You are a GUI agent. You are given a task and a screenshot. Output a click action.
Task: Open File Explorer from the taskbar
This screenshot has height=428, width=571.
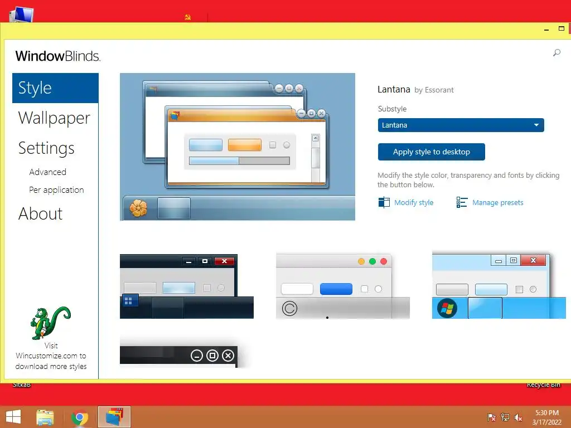tap(45, 417)
